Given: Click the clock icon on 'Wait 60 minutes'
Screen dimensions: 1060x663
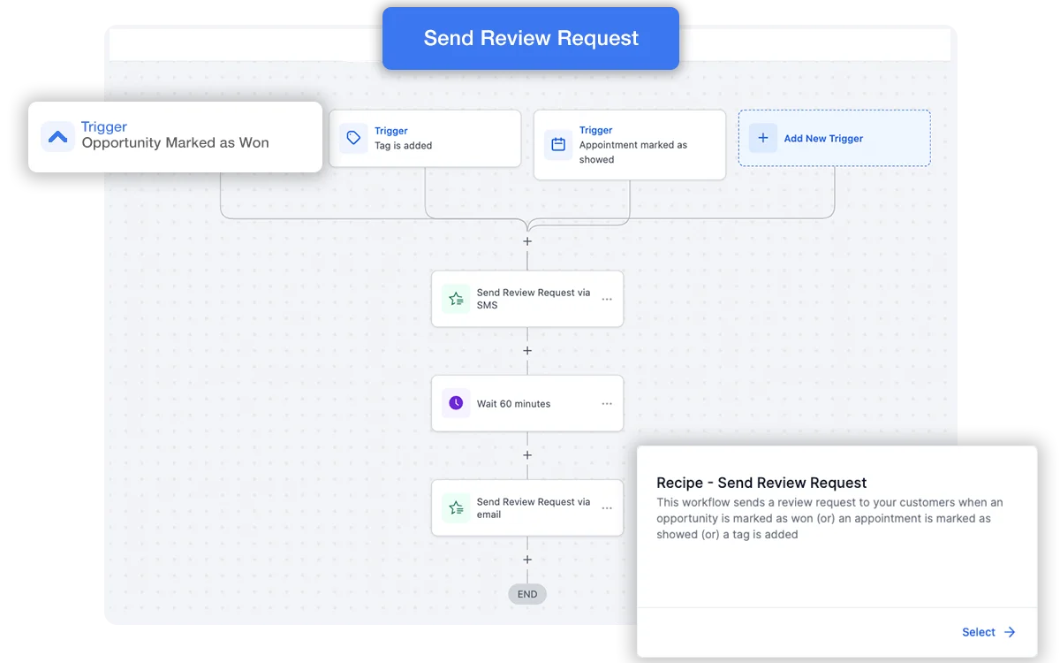Looking at the screenshot, I should click(x=455, y=403).
